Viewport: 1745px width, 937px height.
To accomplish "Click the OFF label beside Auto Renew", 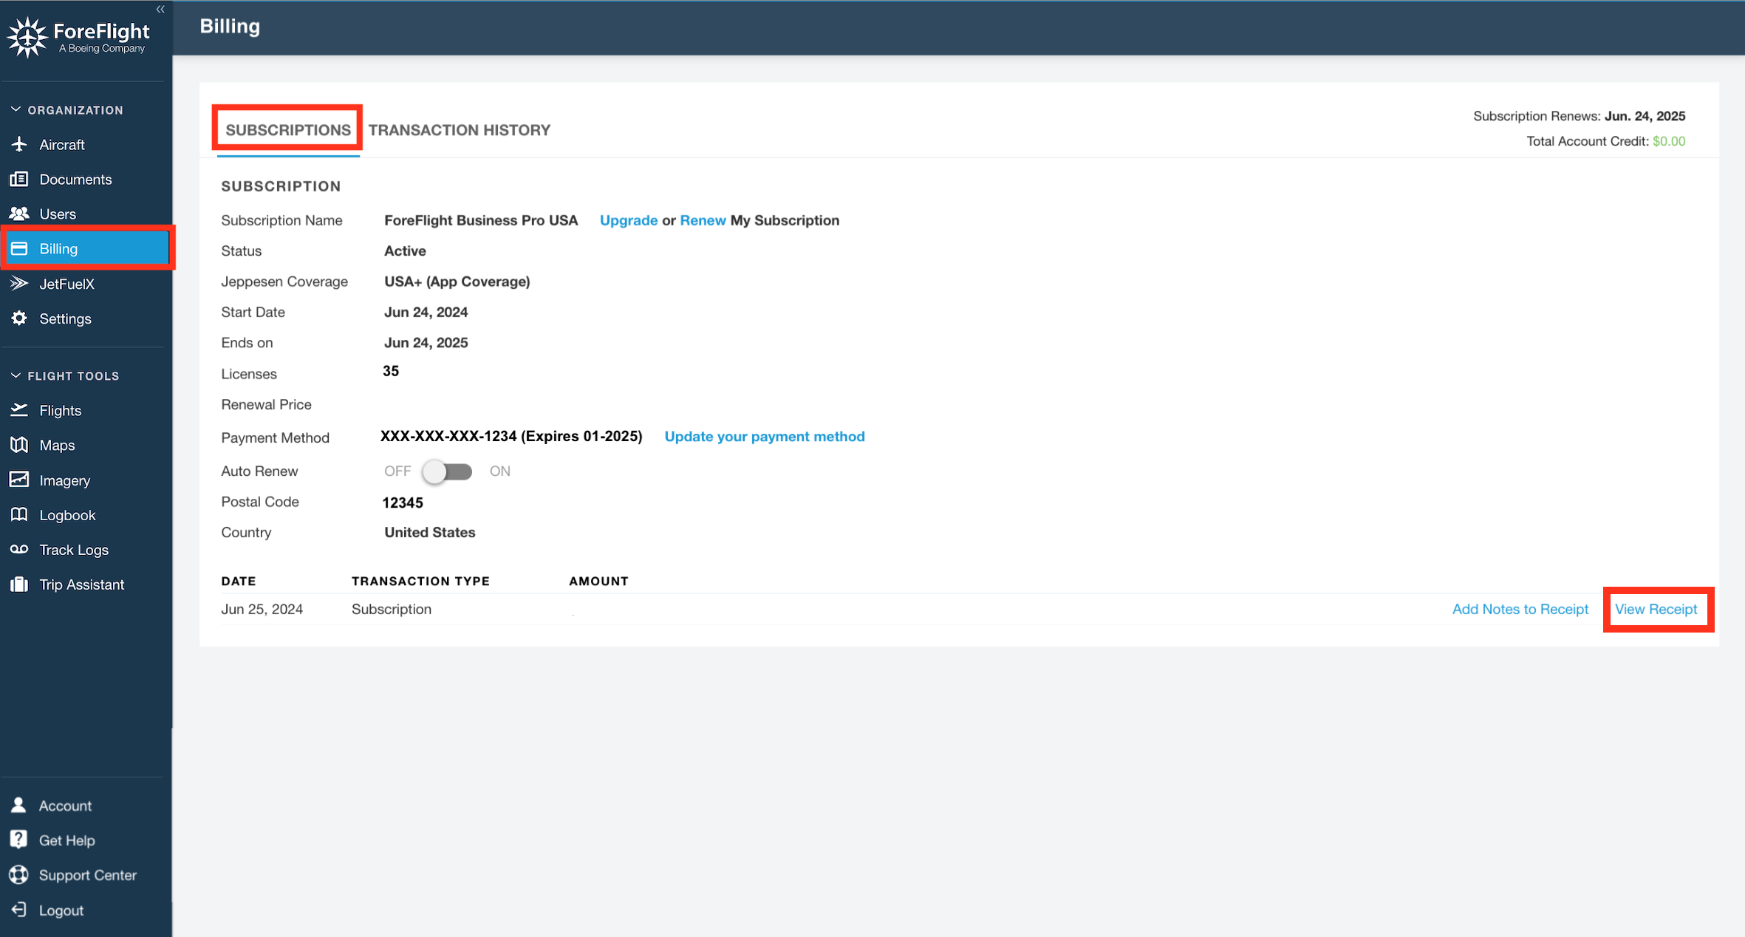I will (397, 471).
